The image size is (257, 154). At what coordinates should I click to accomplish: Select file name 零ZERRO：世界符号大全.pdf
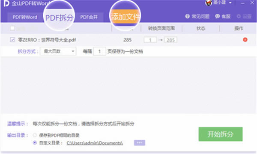pos(47,40)
